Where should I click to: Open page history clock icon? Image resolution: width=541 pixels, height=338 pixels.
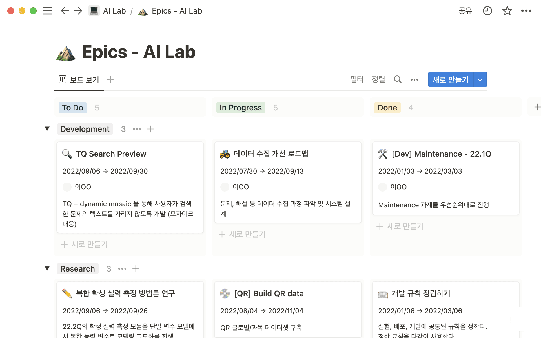(x=487, y=11)
